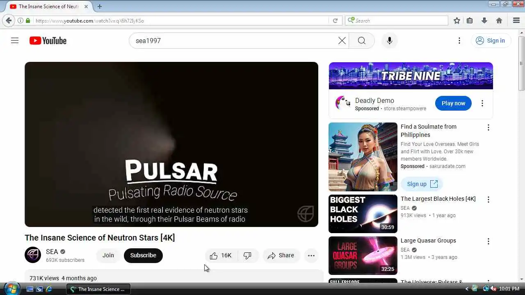
Task: Subscribe to the SEA channel
Action: (x=143, y=255)
